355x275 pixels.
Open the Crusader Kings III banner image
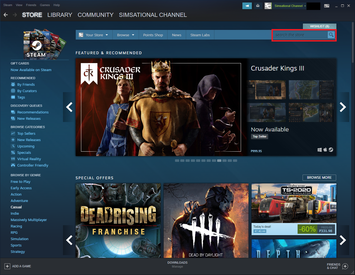click(x=161, y=107)
